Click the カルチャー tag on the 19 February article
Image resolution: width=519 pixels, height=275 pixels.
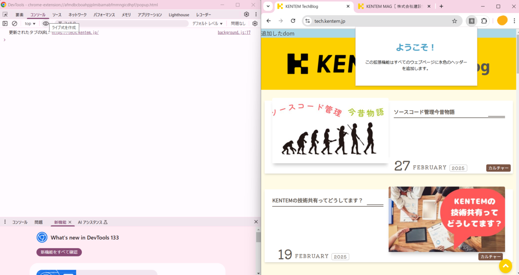click(x=490, y=256)
